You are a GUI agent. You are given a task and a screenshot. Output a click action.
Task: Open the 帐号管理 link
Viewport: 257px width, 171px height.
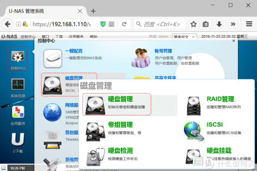point(163,51)
